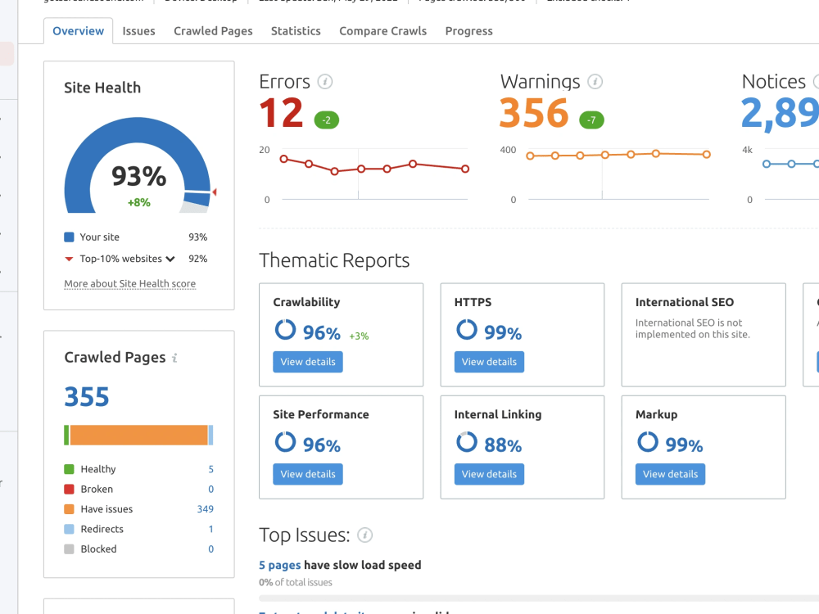
Task: Open the Overview tab
Action: 79,31
